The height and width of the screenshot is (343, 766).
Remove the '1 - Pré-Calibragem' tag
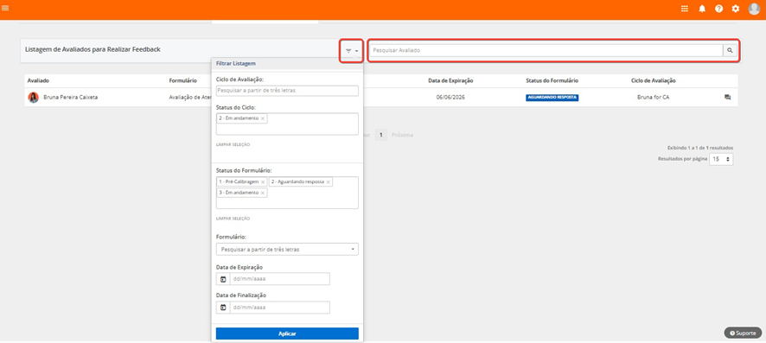(x=263, y=182)
